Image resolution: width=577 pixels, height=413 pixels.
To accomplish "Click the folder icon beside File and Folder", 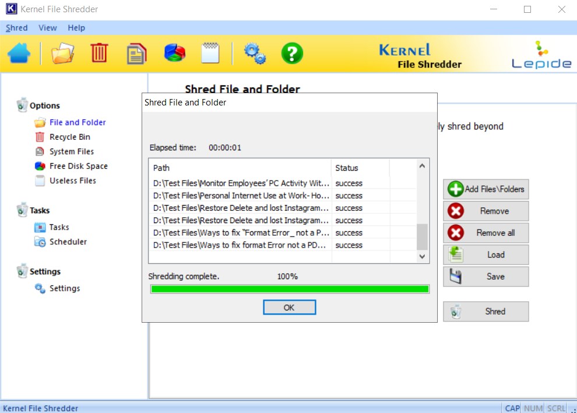I will click(x=40, y=122).
